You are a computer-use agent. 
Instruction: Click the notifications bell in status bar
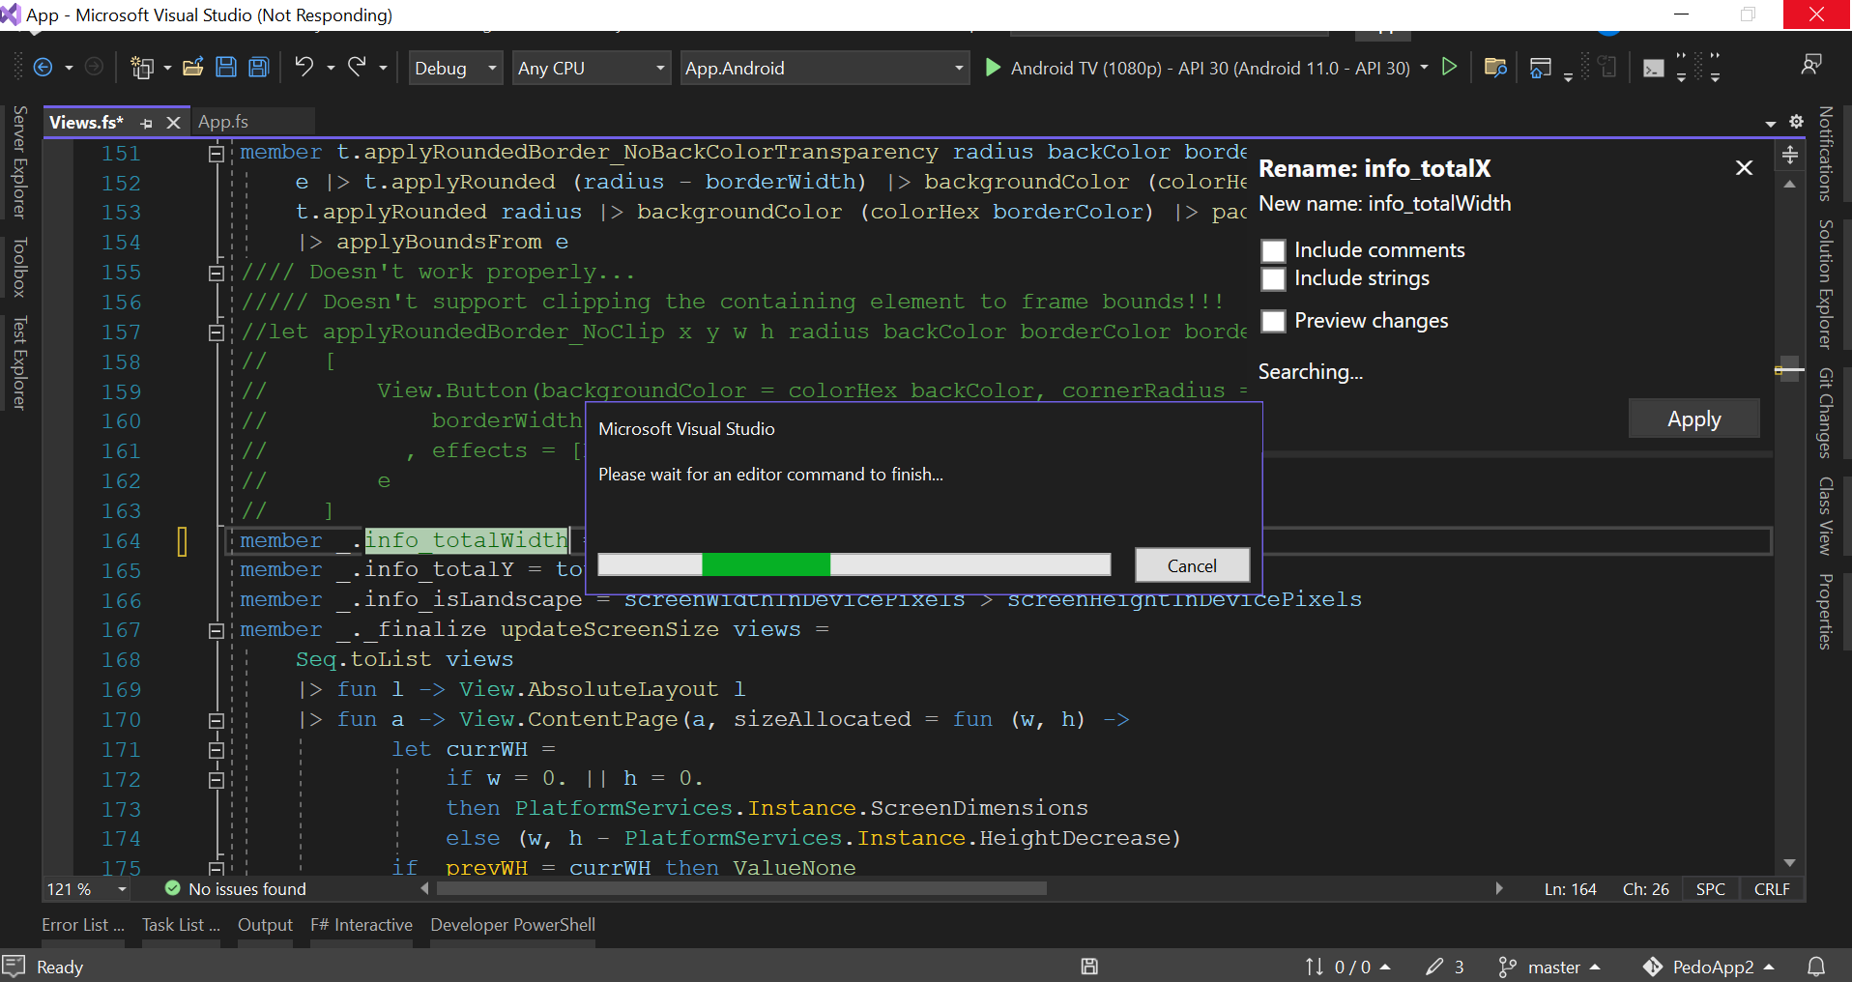(x=1816, y=967)
